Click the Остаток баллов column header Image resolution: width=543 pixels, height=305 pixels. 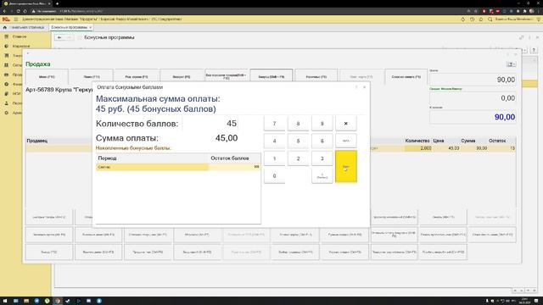click(x=234, y=158)
